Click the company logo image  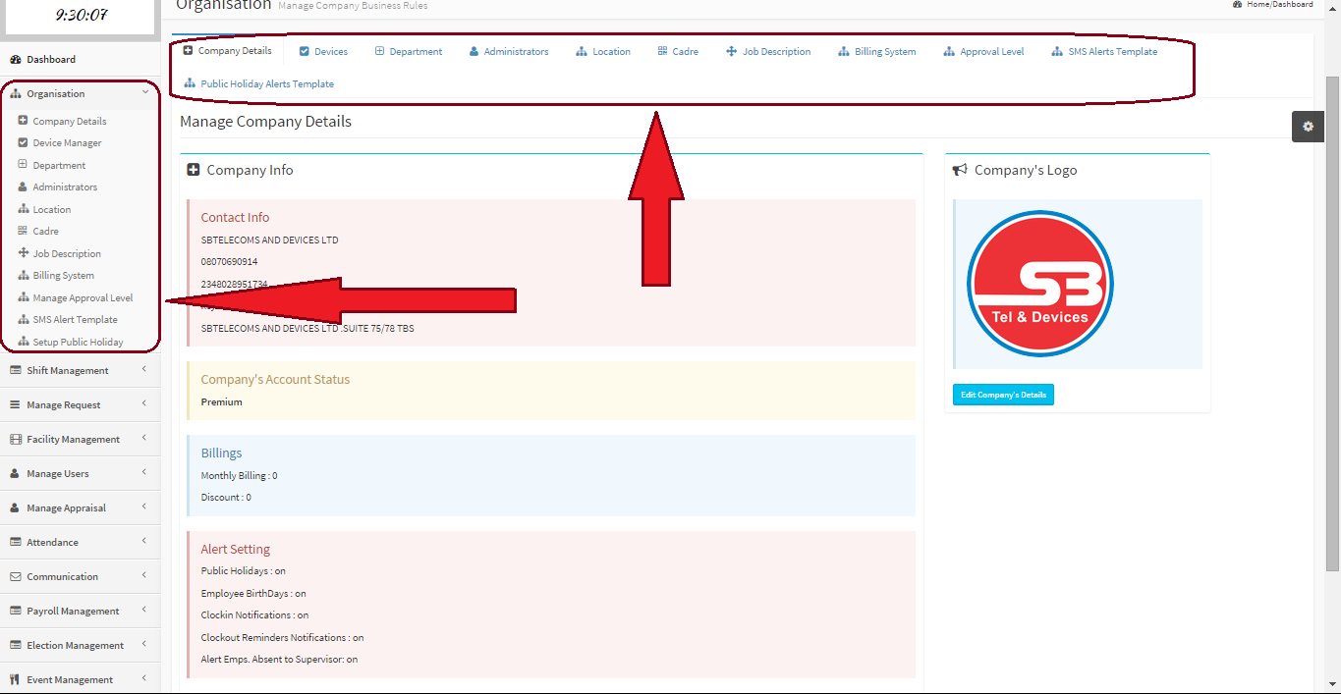1039,284
